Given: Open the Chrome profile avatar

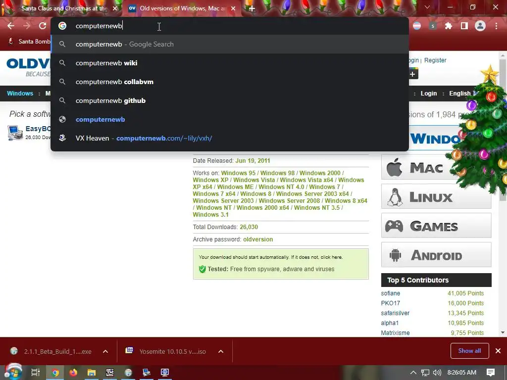Looking at the screenshot, I should (x=480, y=26).
